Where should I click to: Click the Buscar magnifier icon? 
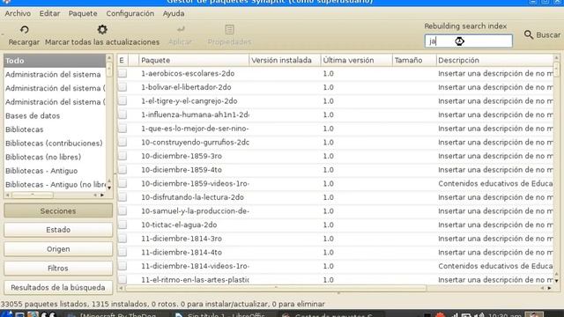pyautogui.click(x=529, y=34)
